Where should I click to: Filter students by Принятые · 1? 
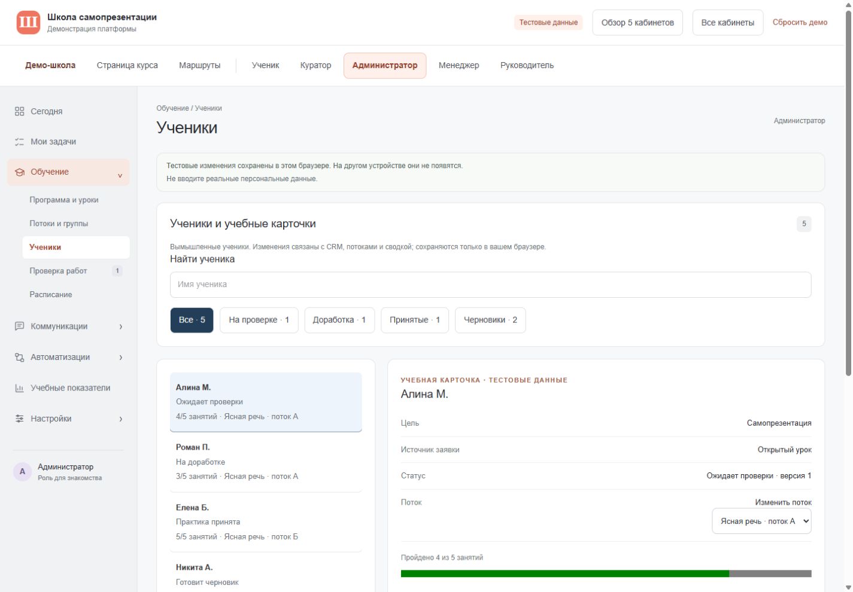pyautogui.click(x=415, y=320)
